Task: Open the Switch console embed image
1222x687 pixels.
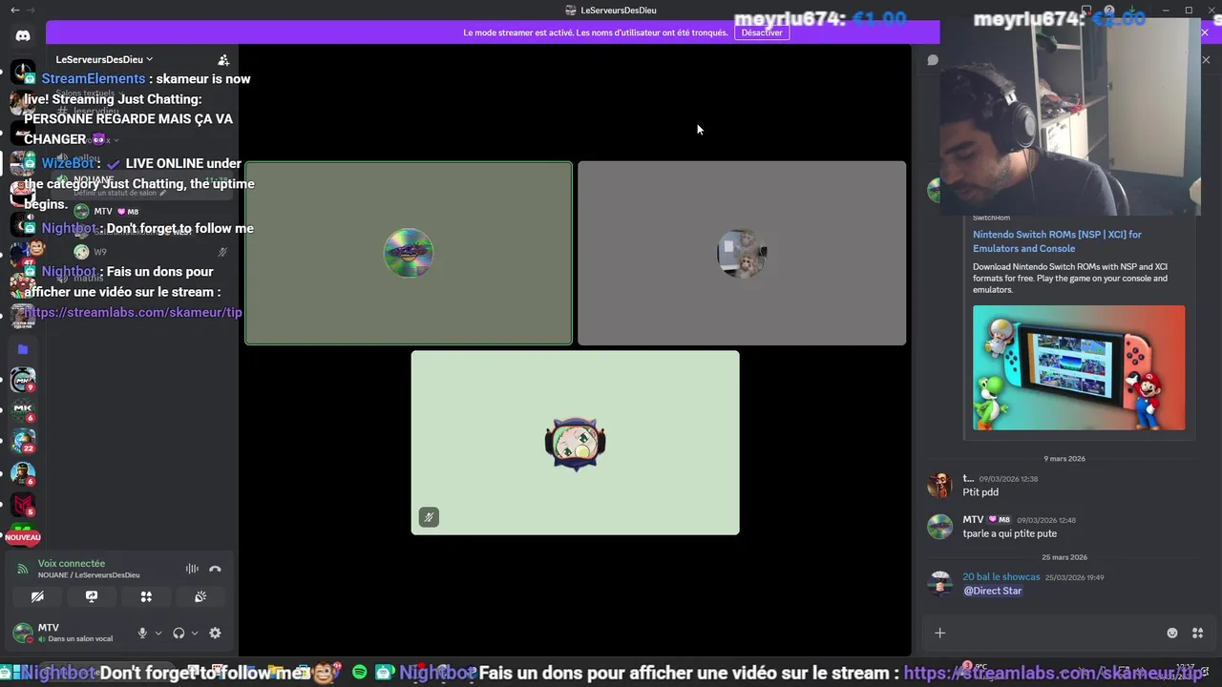Action: (1079, 367)
